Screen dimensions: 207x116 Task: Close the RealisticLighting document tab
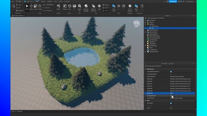pos(24,15)
